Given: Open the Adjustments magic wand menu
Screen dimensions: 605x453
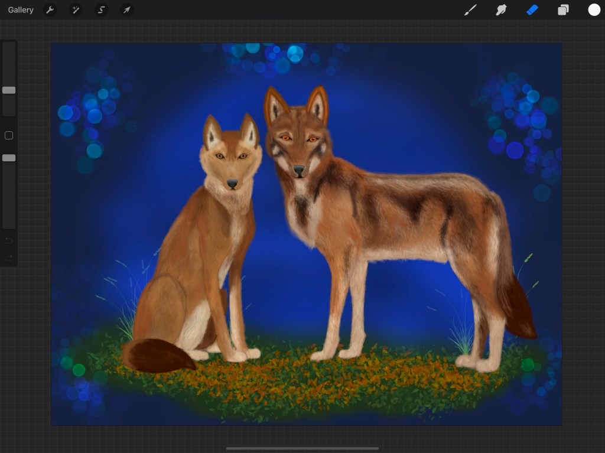Looking at the screenshot, I should [x=76, y=10].
